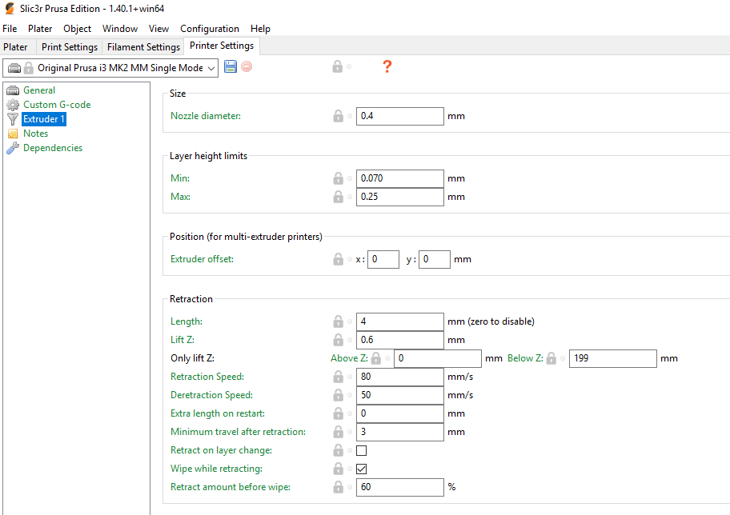Click the Wipe while retracting label
The height and width of the screenshot is (515, 730).
[x=216, y=469]
